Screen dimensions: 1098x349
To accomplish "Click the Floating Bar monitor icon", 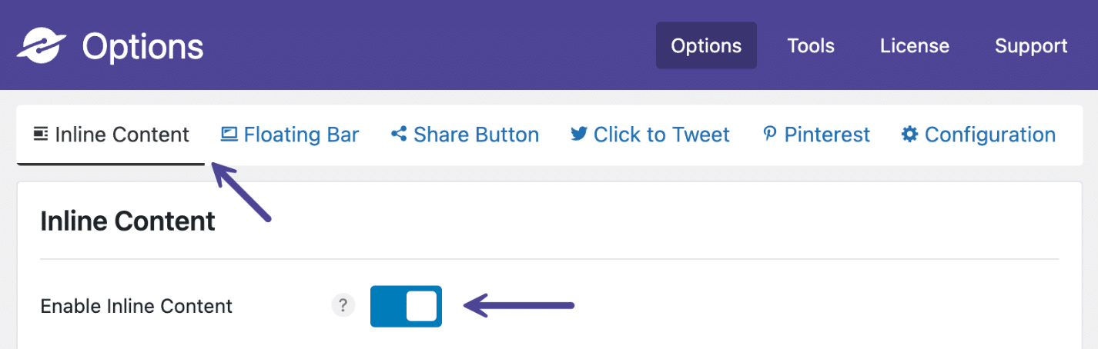I will [229, 135].
